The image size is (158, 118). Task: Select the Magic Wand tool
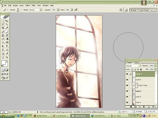pyautogui.click(x=7, y=24)
